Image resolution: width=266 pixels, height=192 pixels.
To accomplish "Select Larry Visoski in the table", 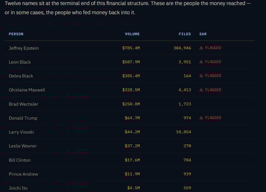I will pos(21,132).
